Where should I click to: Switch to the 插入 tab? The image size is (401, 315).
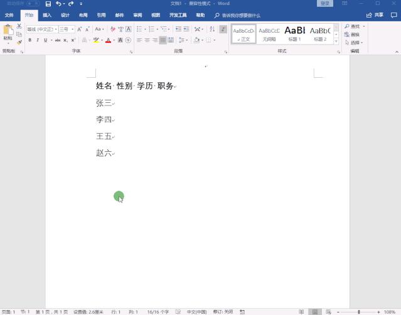coord(47,15)
